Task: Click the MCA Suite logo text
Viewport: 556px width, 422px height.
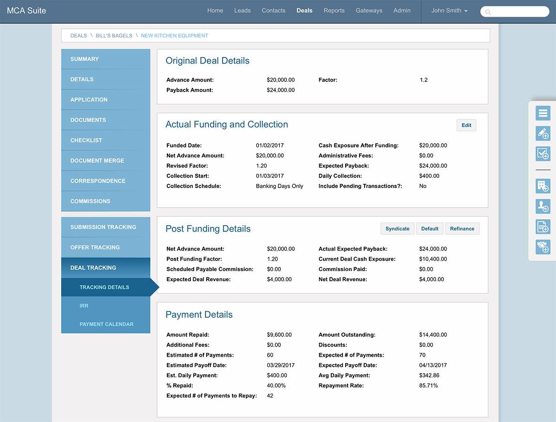Action: pos(26,11)
